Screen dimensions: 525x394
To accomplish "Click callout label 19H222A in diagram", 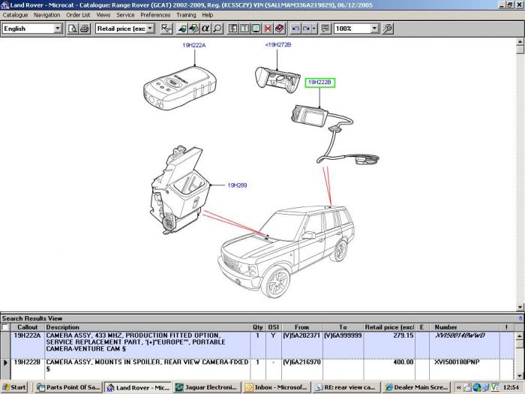I will (194, 45).
